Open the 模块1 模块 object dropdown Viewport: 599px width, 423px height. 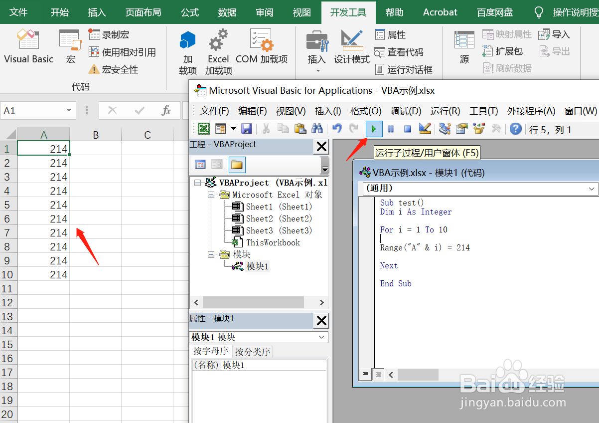point(321,337)
